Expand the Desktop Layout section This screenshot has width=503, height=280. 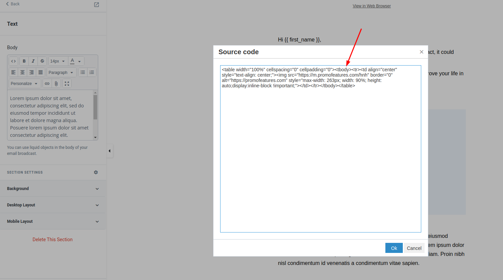53,205
